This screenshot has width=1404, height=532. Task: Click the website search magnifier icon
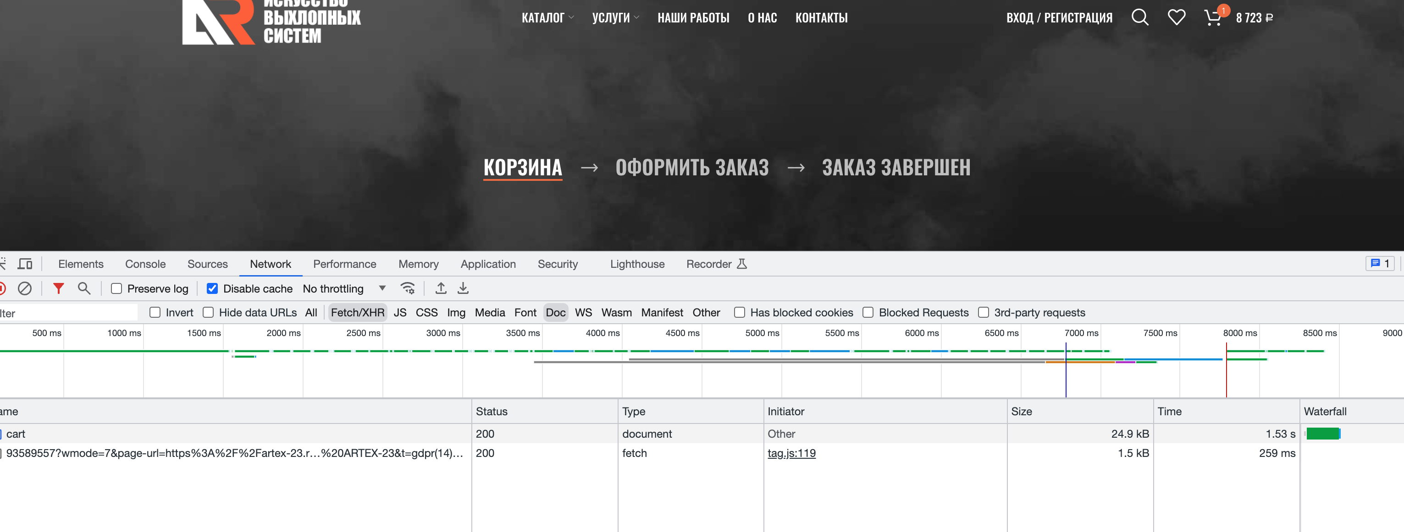(1139, 17)
